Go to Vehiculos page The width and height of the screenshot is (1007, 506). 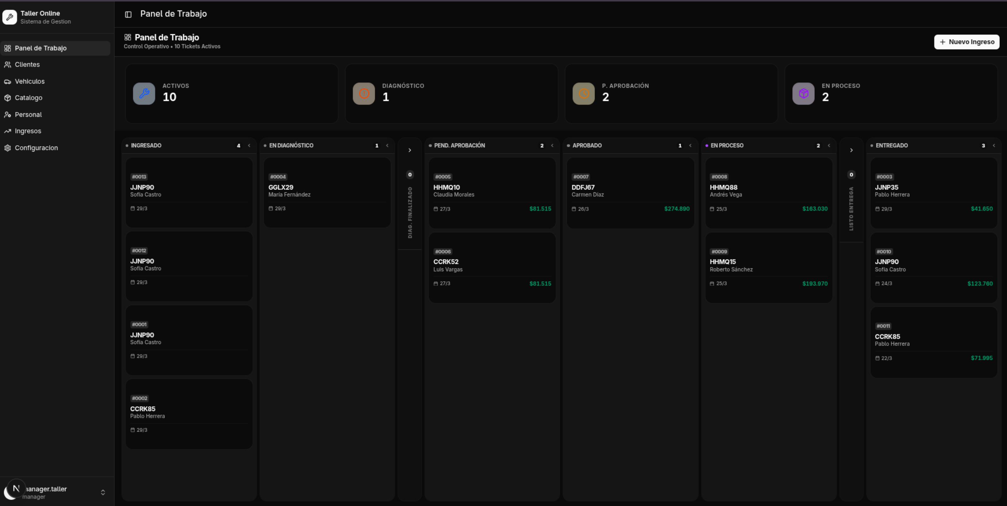(x=55, y=81)
